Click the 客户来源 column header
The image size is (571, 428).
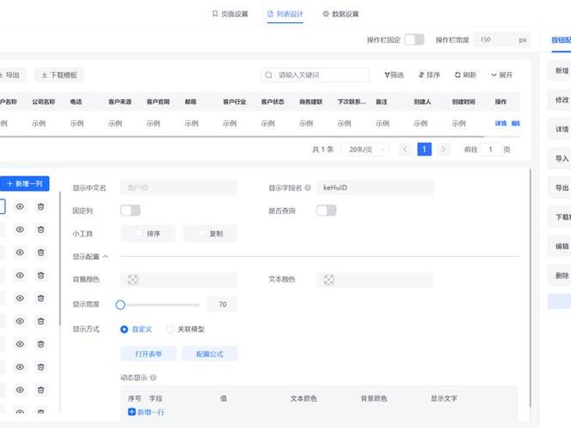120,102
